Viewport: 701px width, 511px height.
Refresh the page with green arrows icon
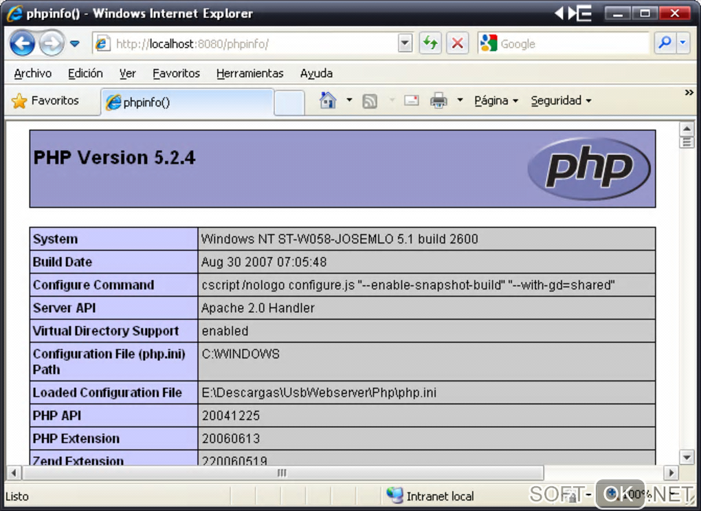[430, 43]
